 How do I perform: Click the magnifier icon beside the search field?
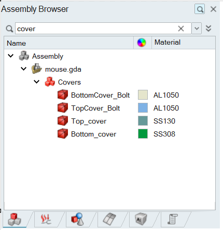click(x=9, y=29)
